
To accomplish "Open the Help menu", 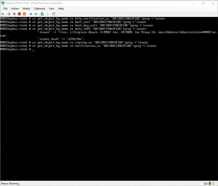I will (x=61, y=9).
